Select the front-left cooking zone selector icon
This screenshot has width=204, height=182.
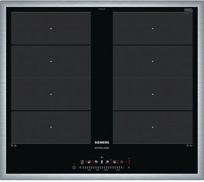pos(90,162)
